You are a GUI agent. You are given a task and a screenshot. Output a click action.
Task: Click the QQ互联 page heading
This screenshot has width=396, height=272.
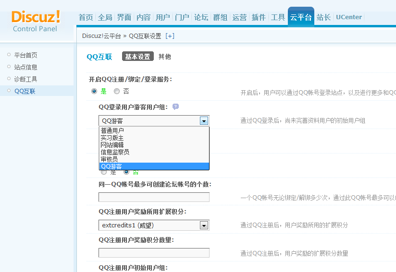click(99, 57)
